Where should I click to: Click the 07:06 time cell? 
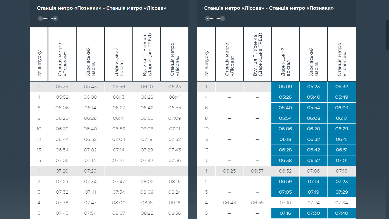(314, 171)
